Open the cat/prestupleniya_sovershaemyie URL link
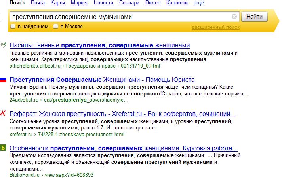This screenshot has width=282, height=180. 86,100
